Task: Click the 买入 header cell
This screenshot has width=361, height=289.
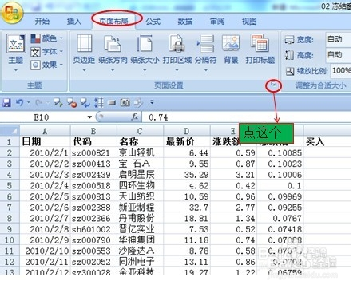Action: point(327,142)
